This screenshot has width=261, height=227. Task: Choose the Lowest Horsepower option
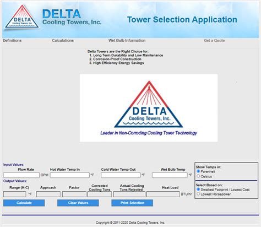tap(198, 194)
